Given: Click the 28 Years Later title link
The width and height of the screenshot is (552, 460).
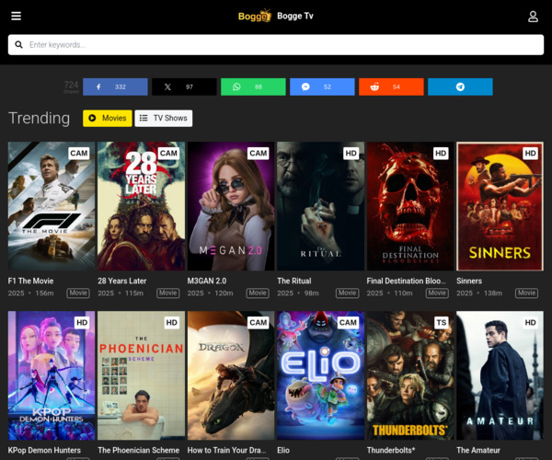Looking at the screenshot, I should (122, 281).
